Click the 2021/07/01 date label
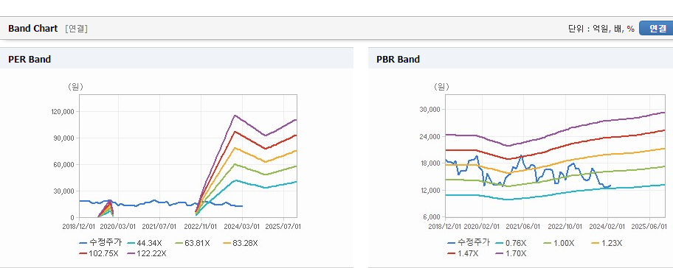Viewport: 673px width, 268px height. [159, 226]
